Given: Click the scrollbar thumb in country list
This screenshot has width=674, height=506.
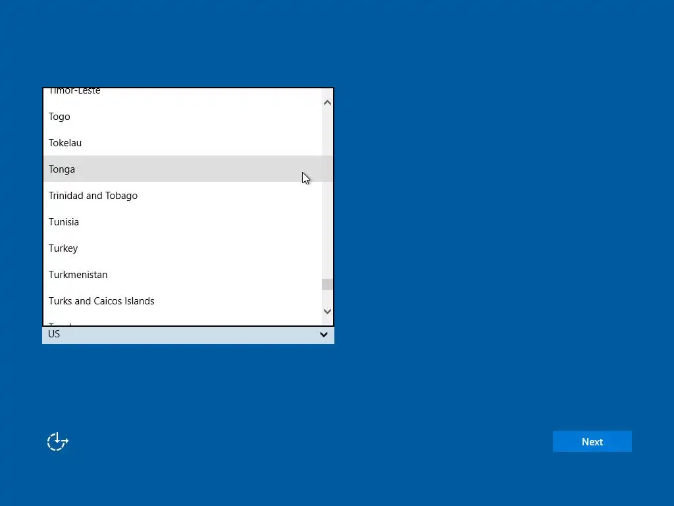Looking at the screenshot, I should point(327,284).
